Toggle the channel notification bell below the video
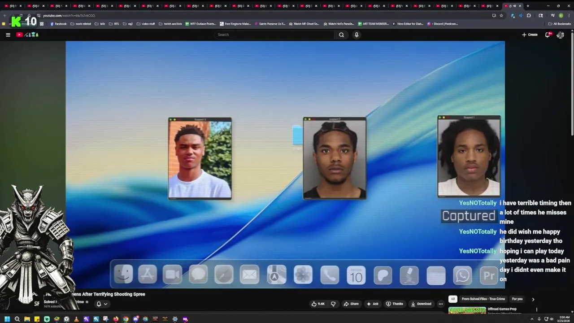 tap(99, 304)
